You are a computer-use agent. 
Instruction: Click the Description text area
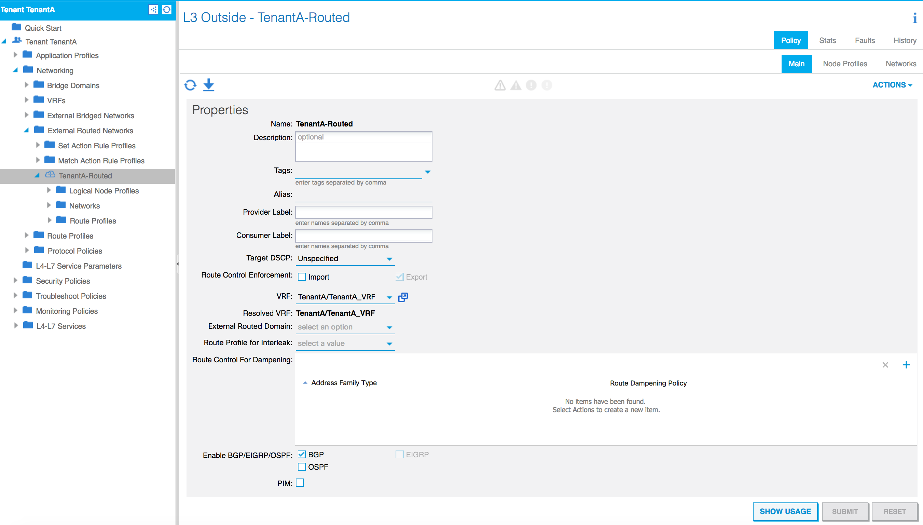coord(363,146)
